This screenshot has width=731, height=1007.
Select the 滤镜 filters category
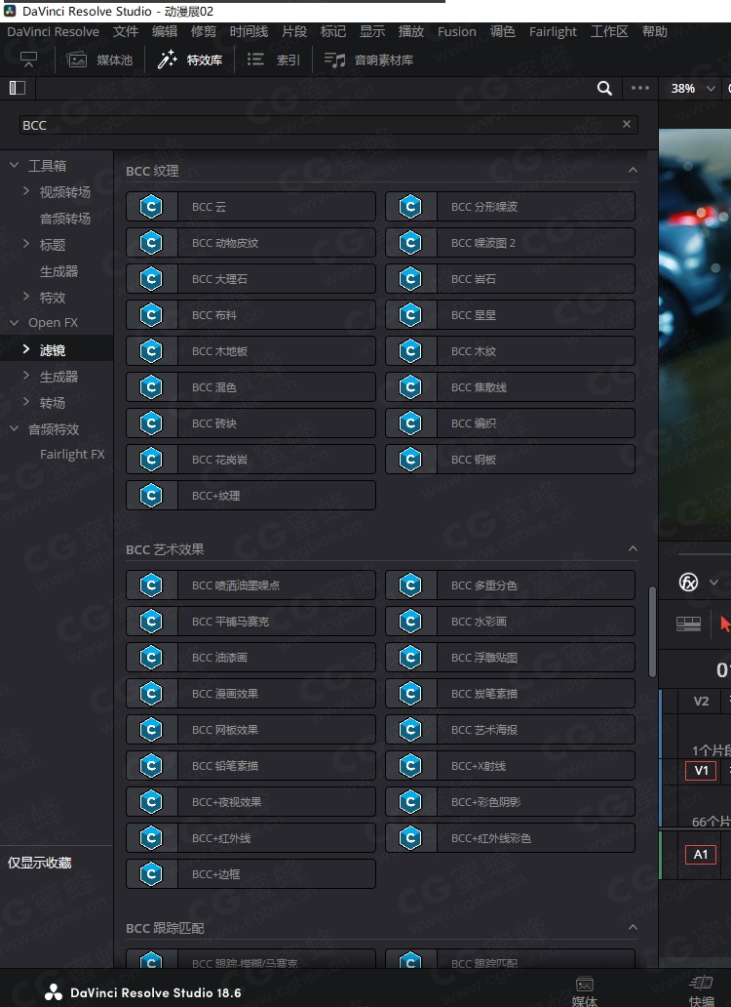pos(52,350)
